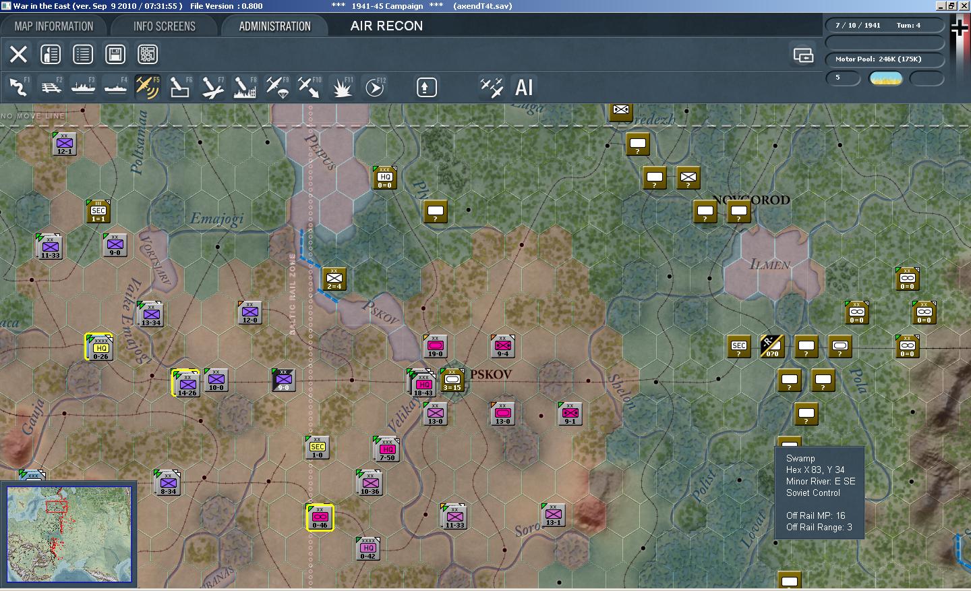Select the 3=15 Soviet unit at Pskov
The height and width of the screenshot is (591, 971).
(452, 380)
